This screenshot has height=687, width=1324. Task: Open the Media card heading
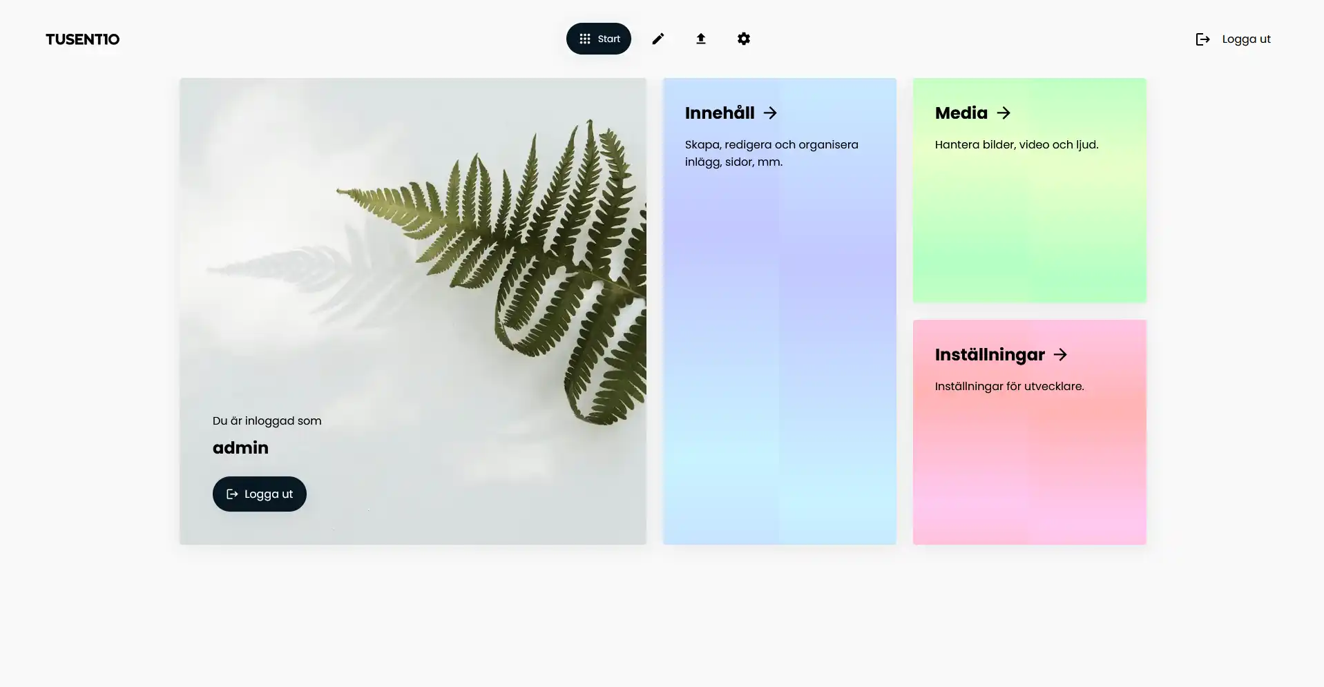pyautogui.click(x=961, y=113)
